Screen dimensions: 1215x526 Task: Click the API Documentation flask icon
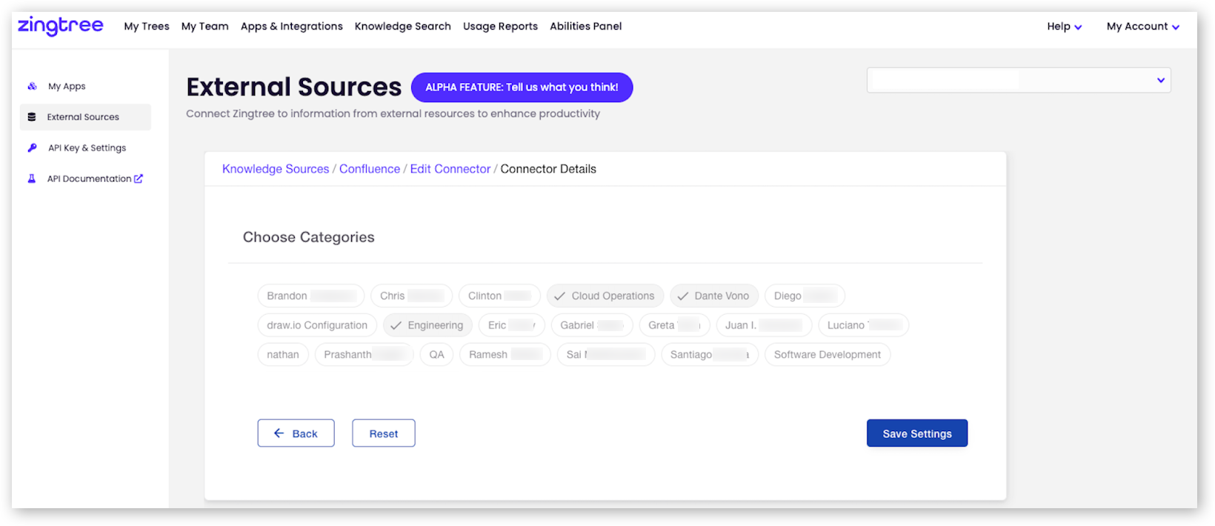point(32,179)
